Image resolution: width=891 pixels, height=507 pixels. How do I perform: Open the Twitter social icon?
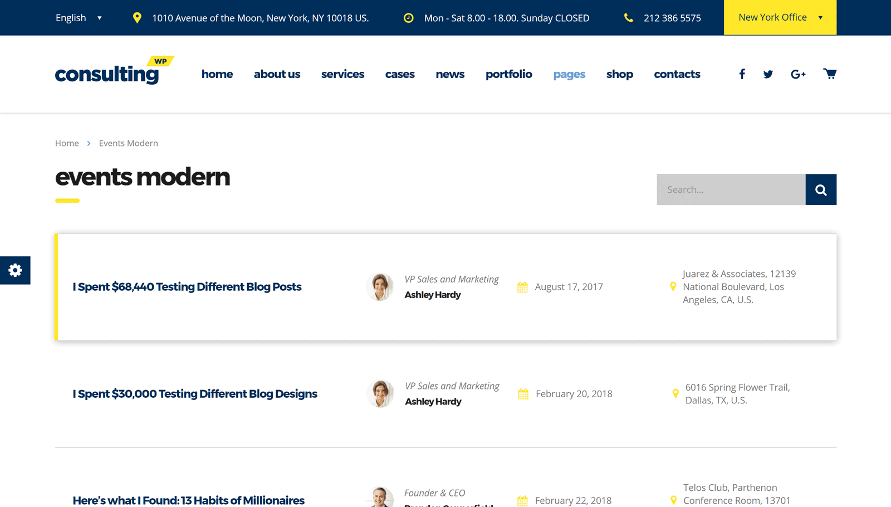pos(768,74)
